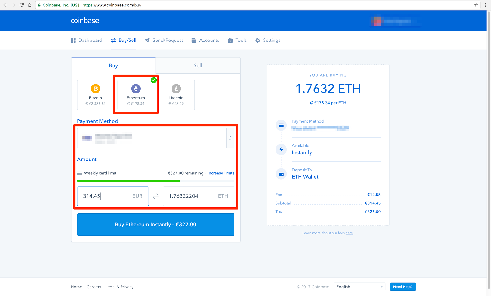Viewport: 491px width, 296px height.
Task: Click the Increase limits link
Action: (x=221, y=173)
